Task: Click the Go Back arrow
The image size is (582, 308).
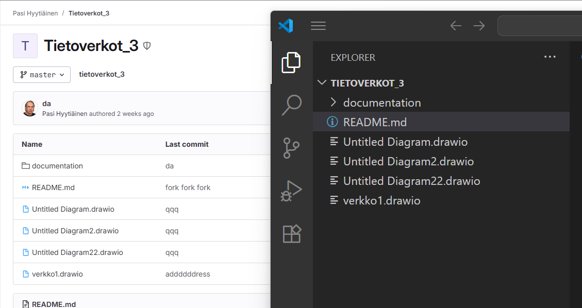Action: coord(456,26)
